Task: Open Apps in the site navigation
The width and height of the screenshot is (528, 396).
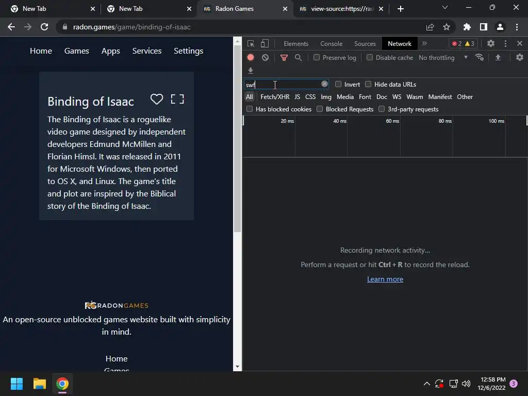Action: coord(111,51)
